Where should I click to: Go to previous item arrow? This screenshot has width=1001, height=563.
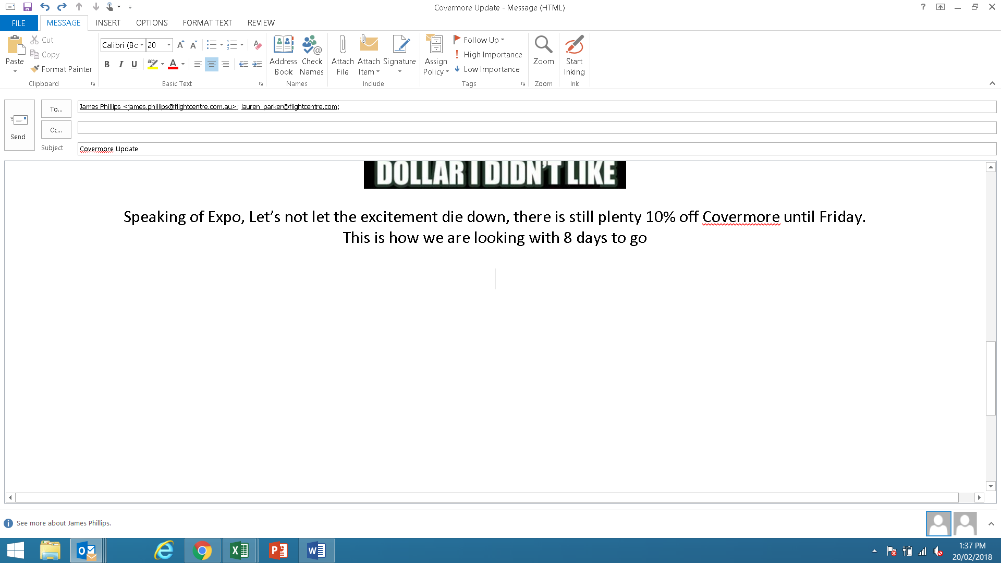tap(79, 7)
